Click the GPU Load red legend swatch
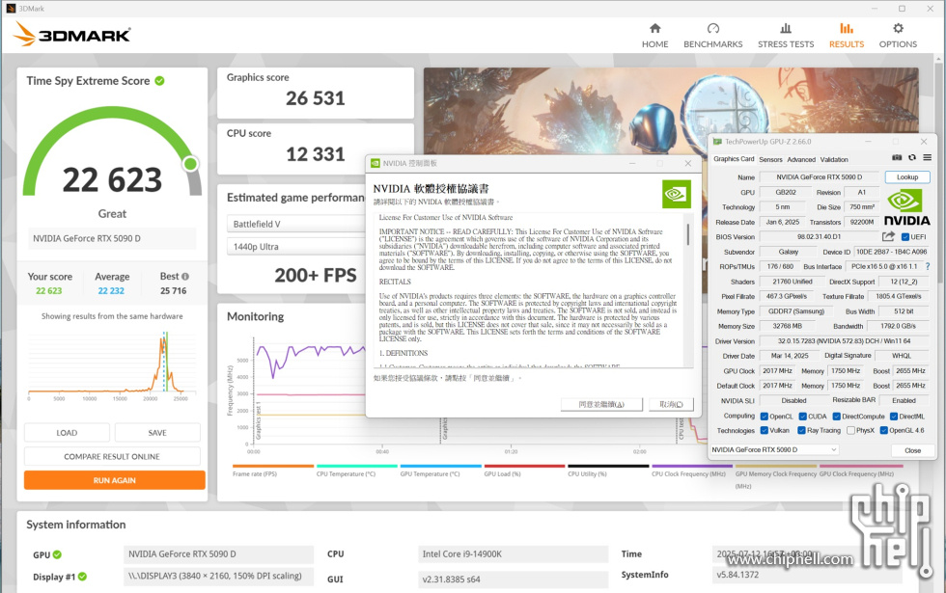Screen dimensions: 946x593 tap(524, 466)
